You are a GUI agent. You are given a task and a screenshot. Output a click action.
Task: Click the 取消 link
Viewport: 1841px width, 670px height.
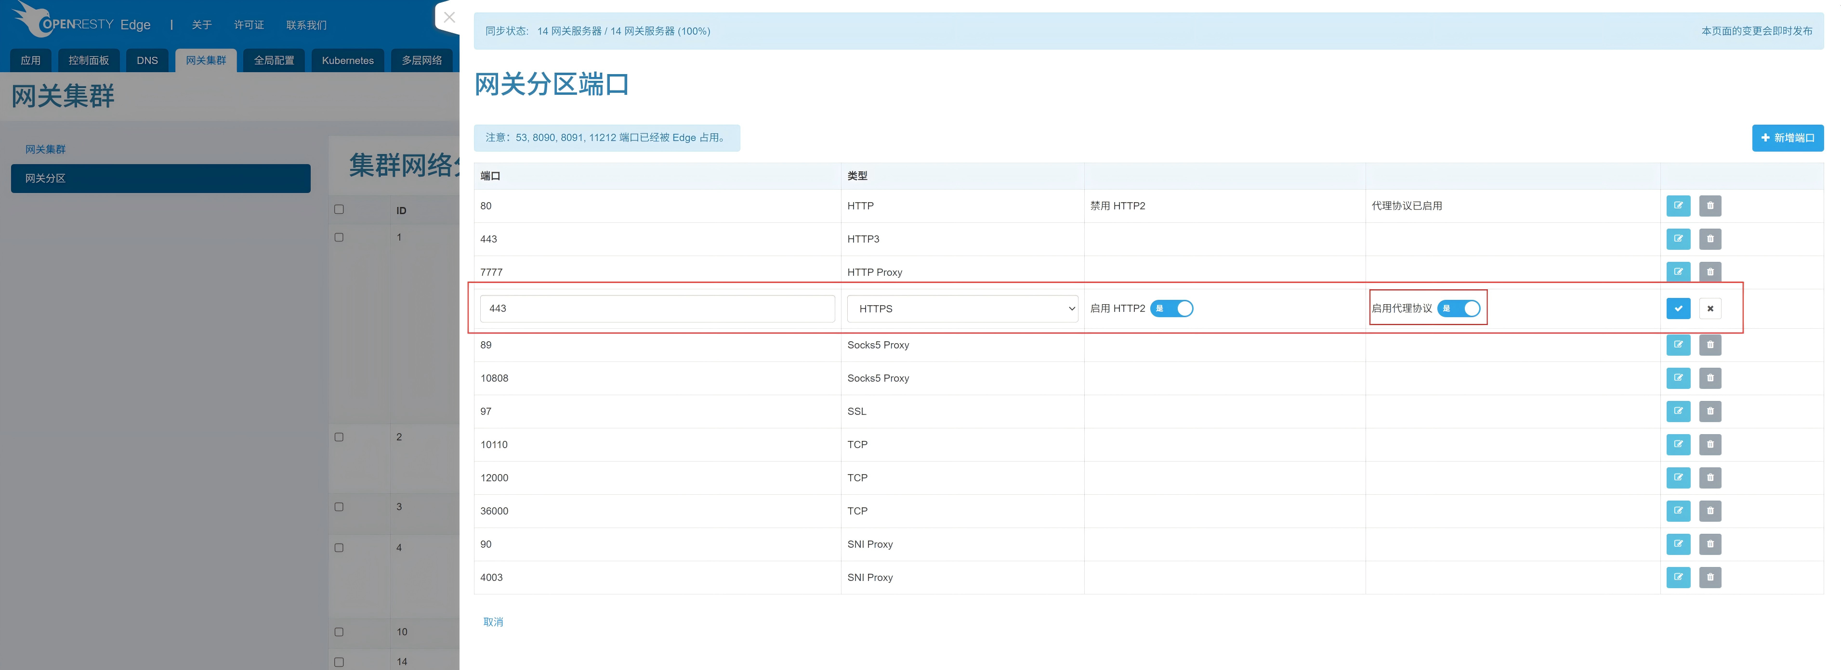click(493, 622)
